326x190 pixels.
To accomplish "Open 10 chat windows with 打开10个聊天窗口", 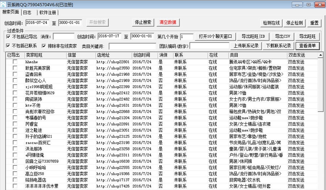I will tap(215, 36).
